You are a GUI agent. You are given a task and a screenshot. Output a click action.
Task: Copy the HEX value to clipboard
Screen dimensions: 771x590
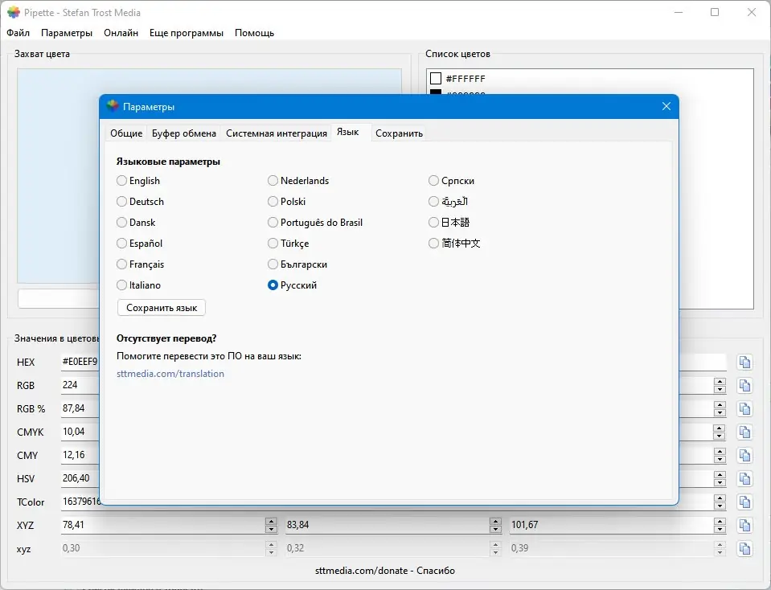[745, 363]
